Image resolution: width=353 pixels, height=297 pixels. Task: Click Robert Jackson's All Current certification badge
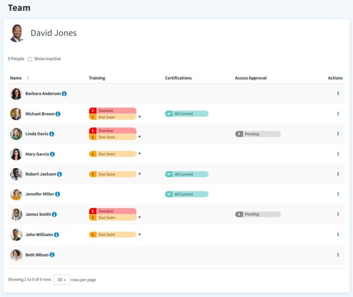(x=187, y=175)
